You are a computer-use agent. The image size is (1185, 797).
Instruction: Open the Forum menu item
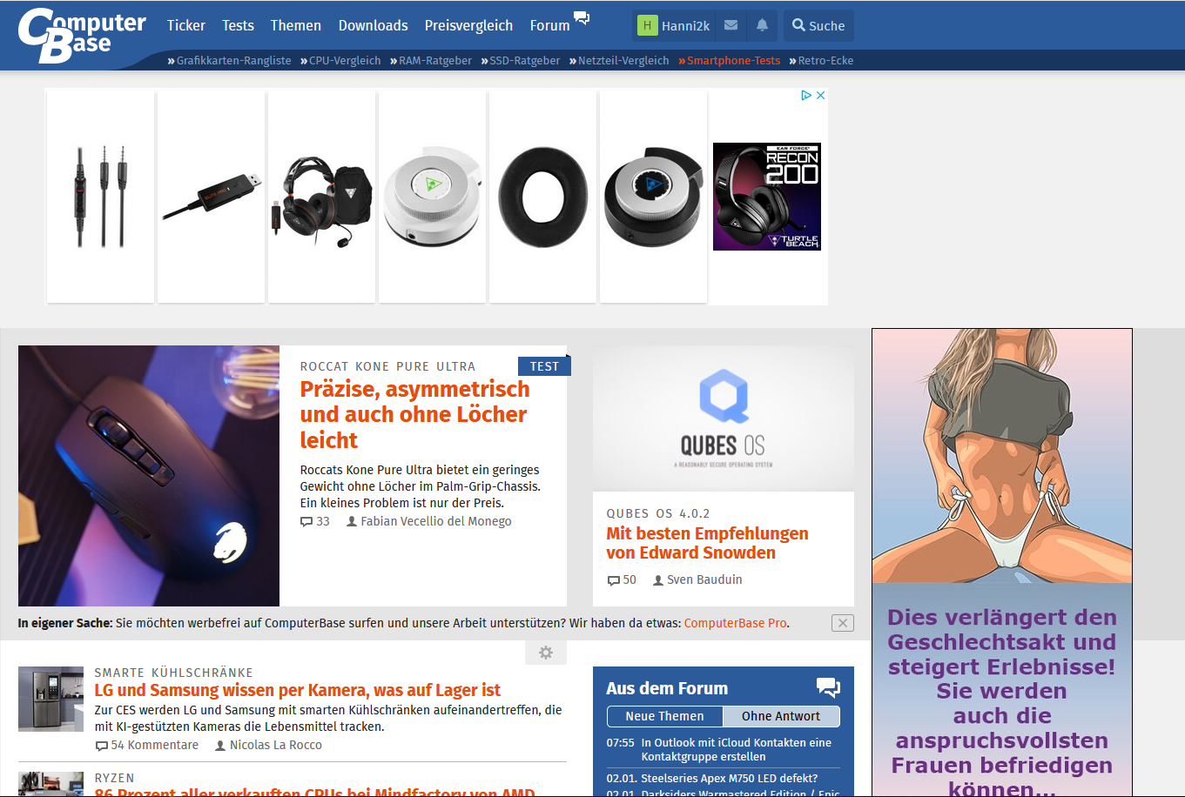tap(550, 25)
